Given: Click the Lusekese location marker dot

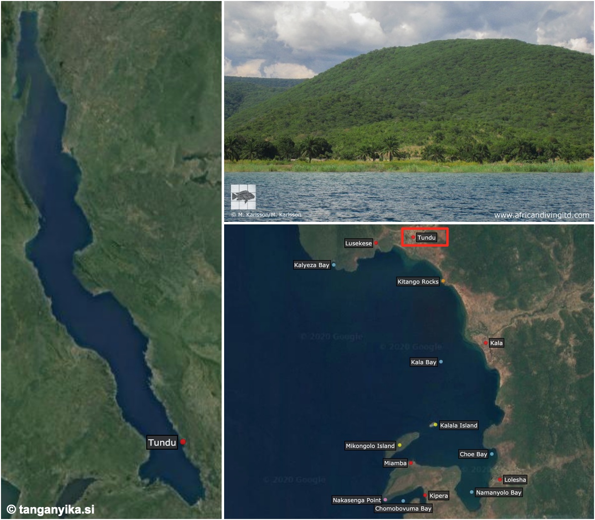Looking at the screenshot, I should pyautogui.click(x=376, y=243).
